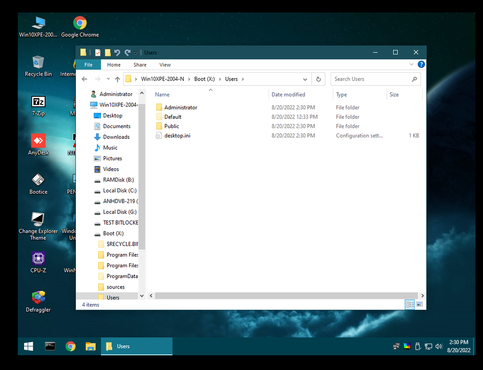Viewport: 483px width, 370px height.
Task: Select the Default folder
Action: (x=173, y=117)
